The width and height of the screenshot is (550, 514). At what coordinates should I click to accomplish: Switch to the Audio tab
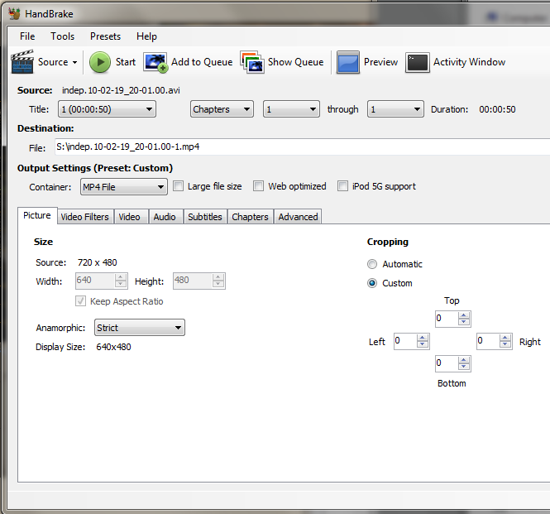(x=165, y=217)
